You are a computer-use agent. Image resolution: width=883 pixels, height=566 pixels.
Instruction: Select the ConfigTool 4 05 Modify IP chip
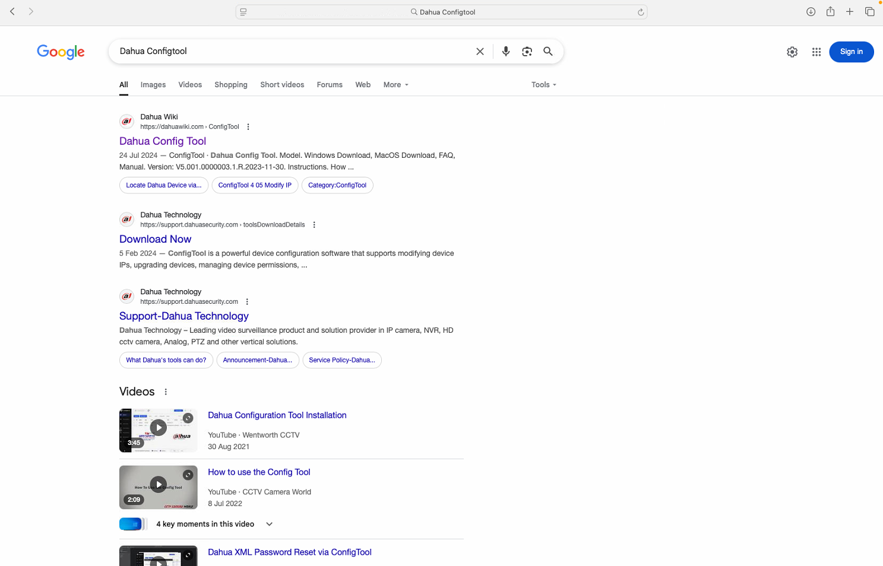pyautogui.click(x=255, y=185)
